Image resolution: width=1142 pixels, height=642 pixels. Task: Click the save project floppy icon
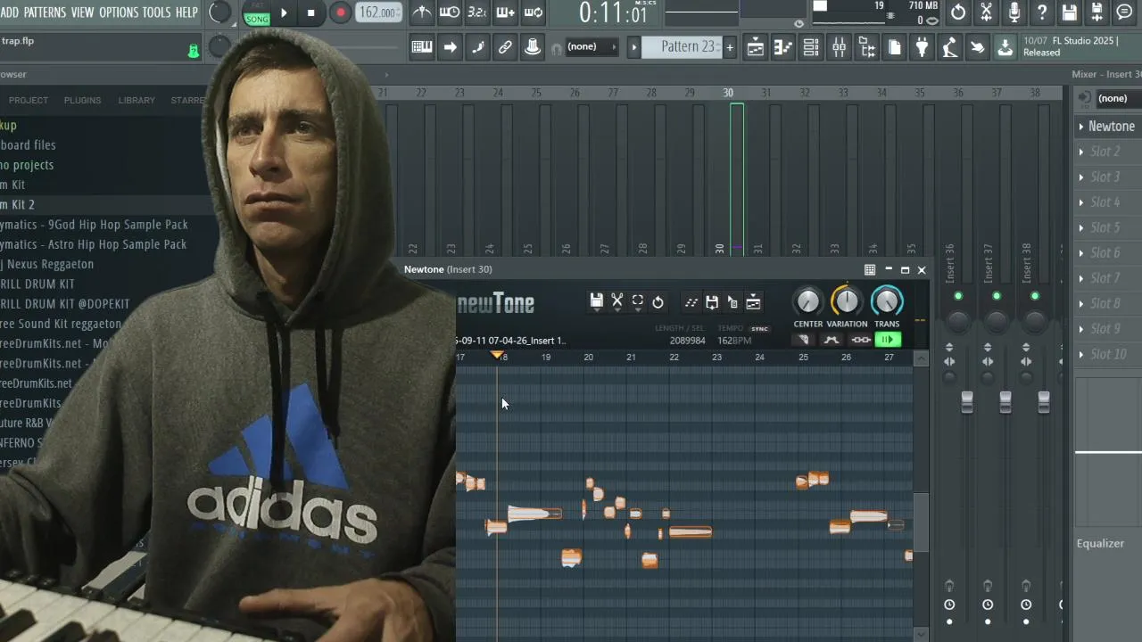point(1069,12)
